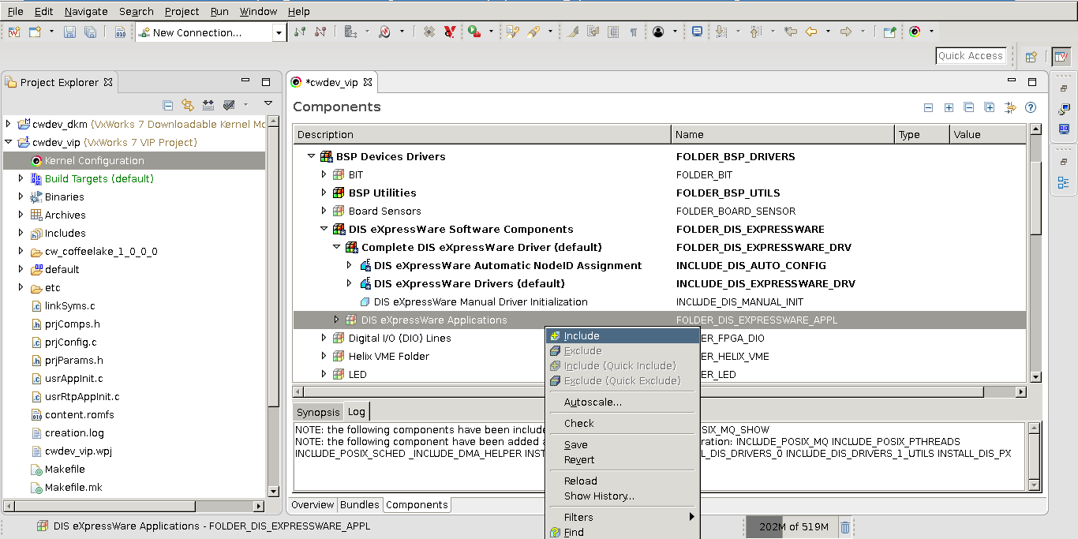Click the Components table horizontal scrollbar
Image resolution: width=1078 pixels, height=539 pixels.
[659, 391]
